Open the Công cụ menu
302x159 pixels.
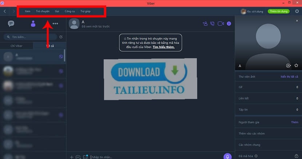(70, 11)
